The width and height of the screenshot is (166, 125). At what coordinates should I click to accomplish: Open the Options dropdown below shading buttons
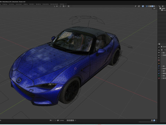point(155,9)
